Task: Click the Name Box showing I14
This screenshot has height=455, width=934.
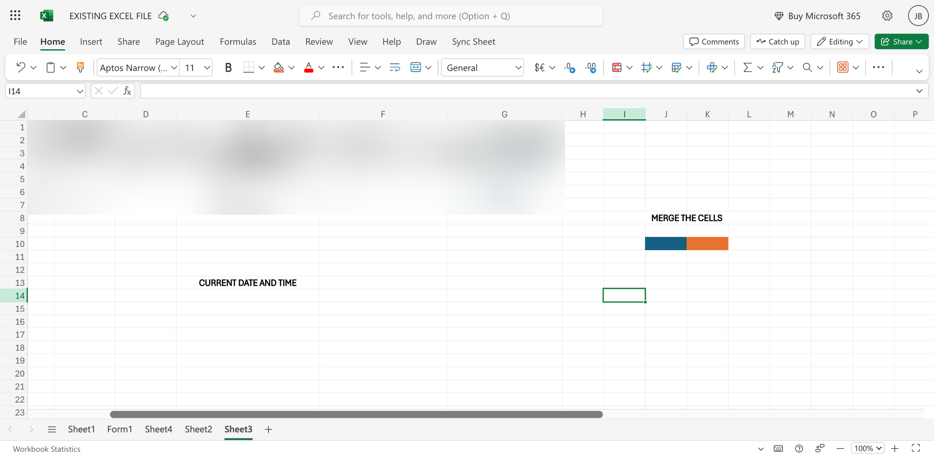Action: pos(40,91)
